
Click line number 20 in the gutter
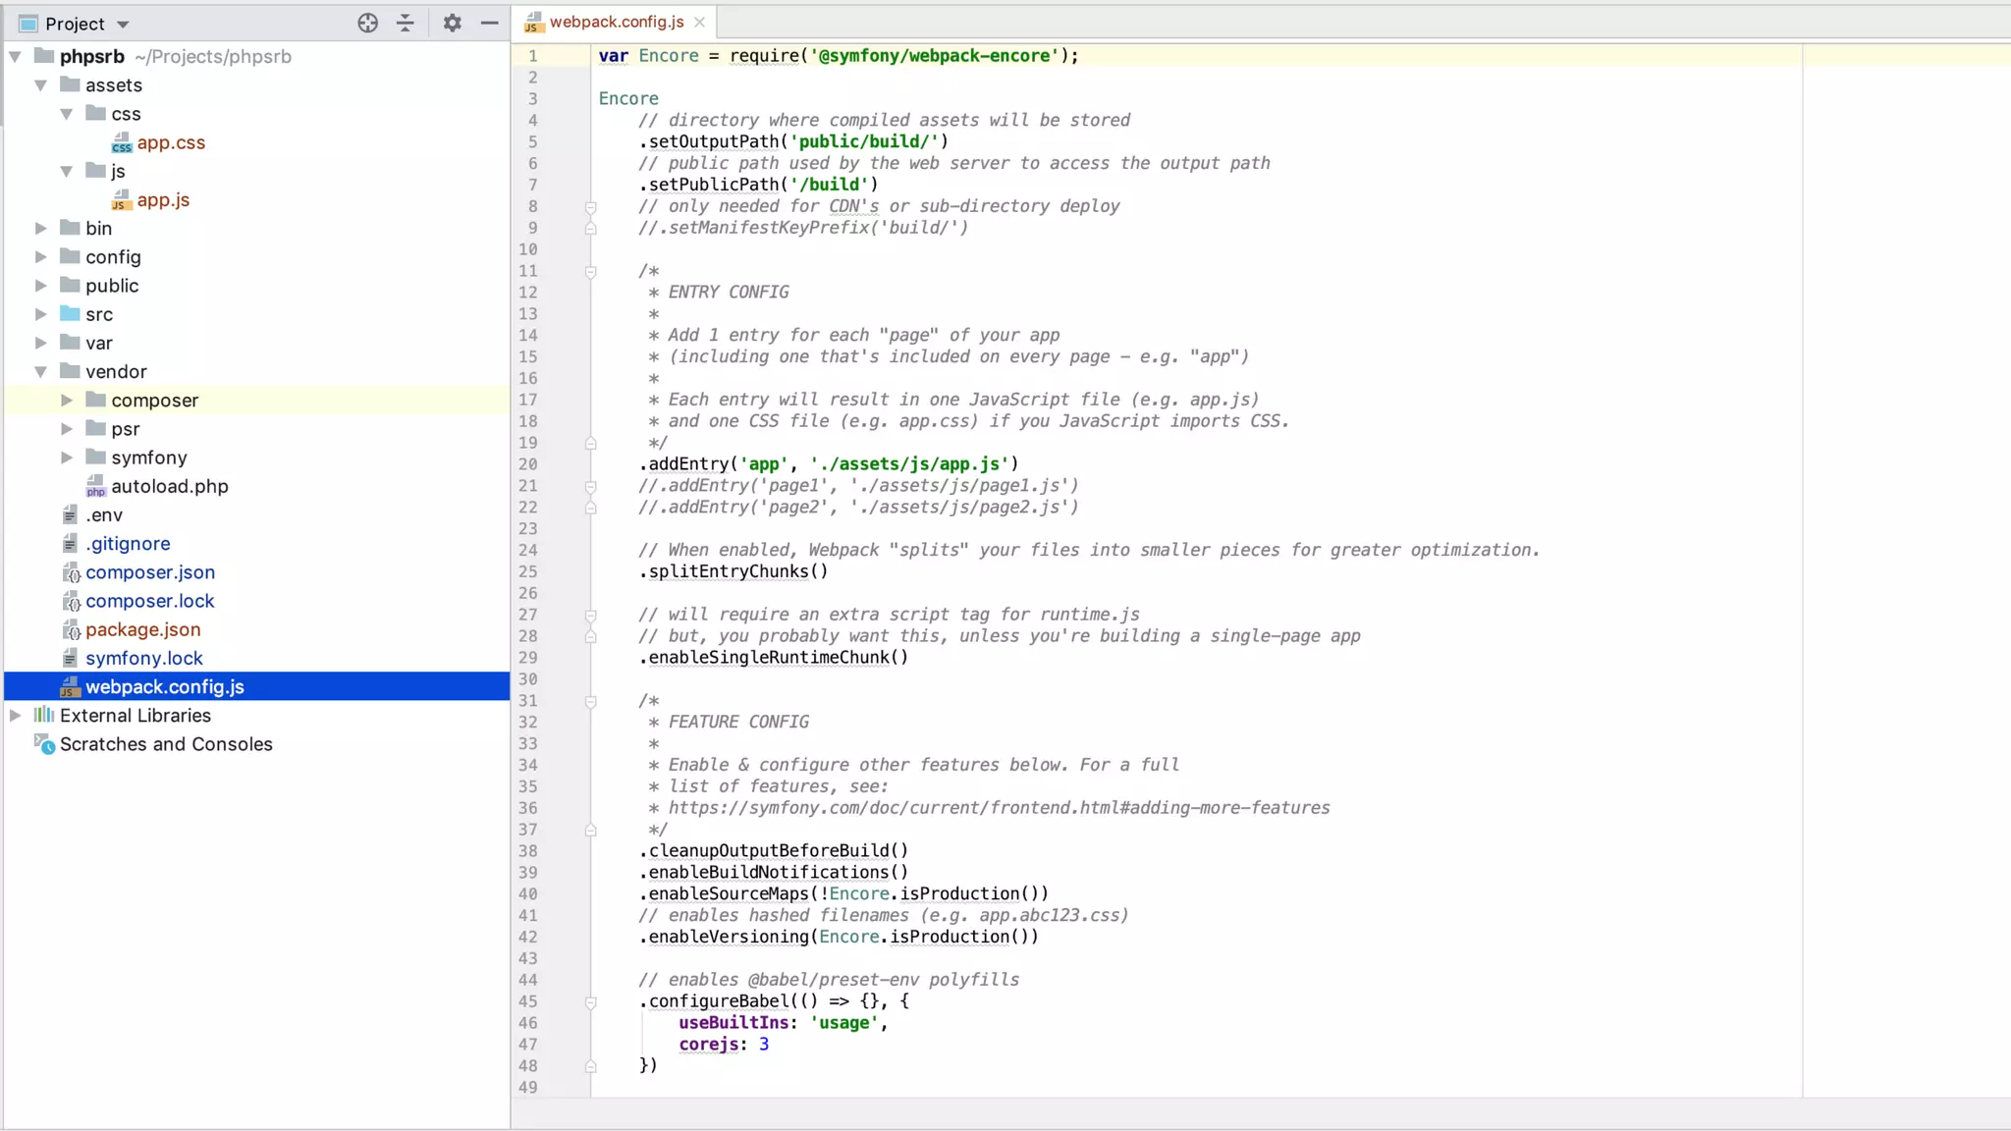click(x=528, y=464)
